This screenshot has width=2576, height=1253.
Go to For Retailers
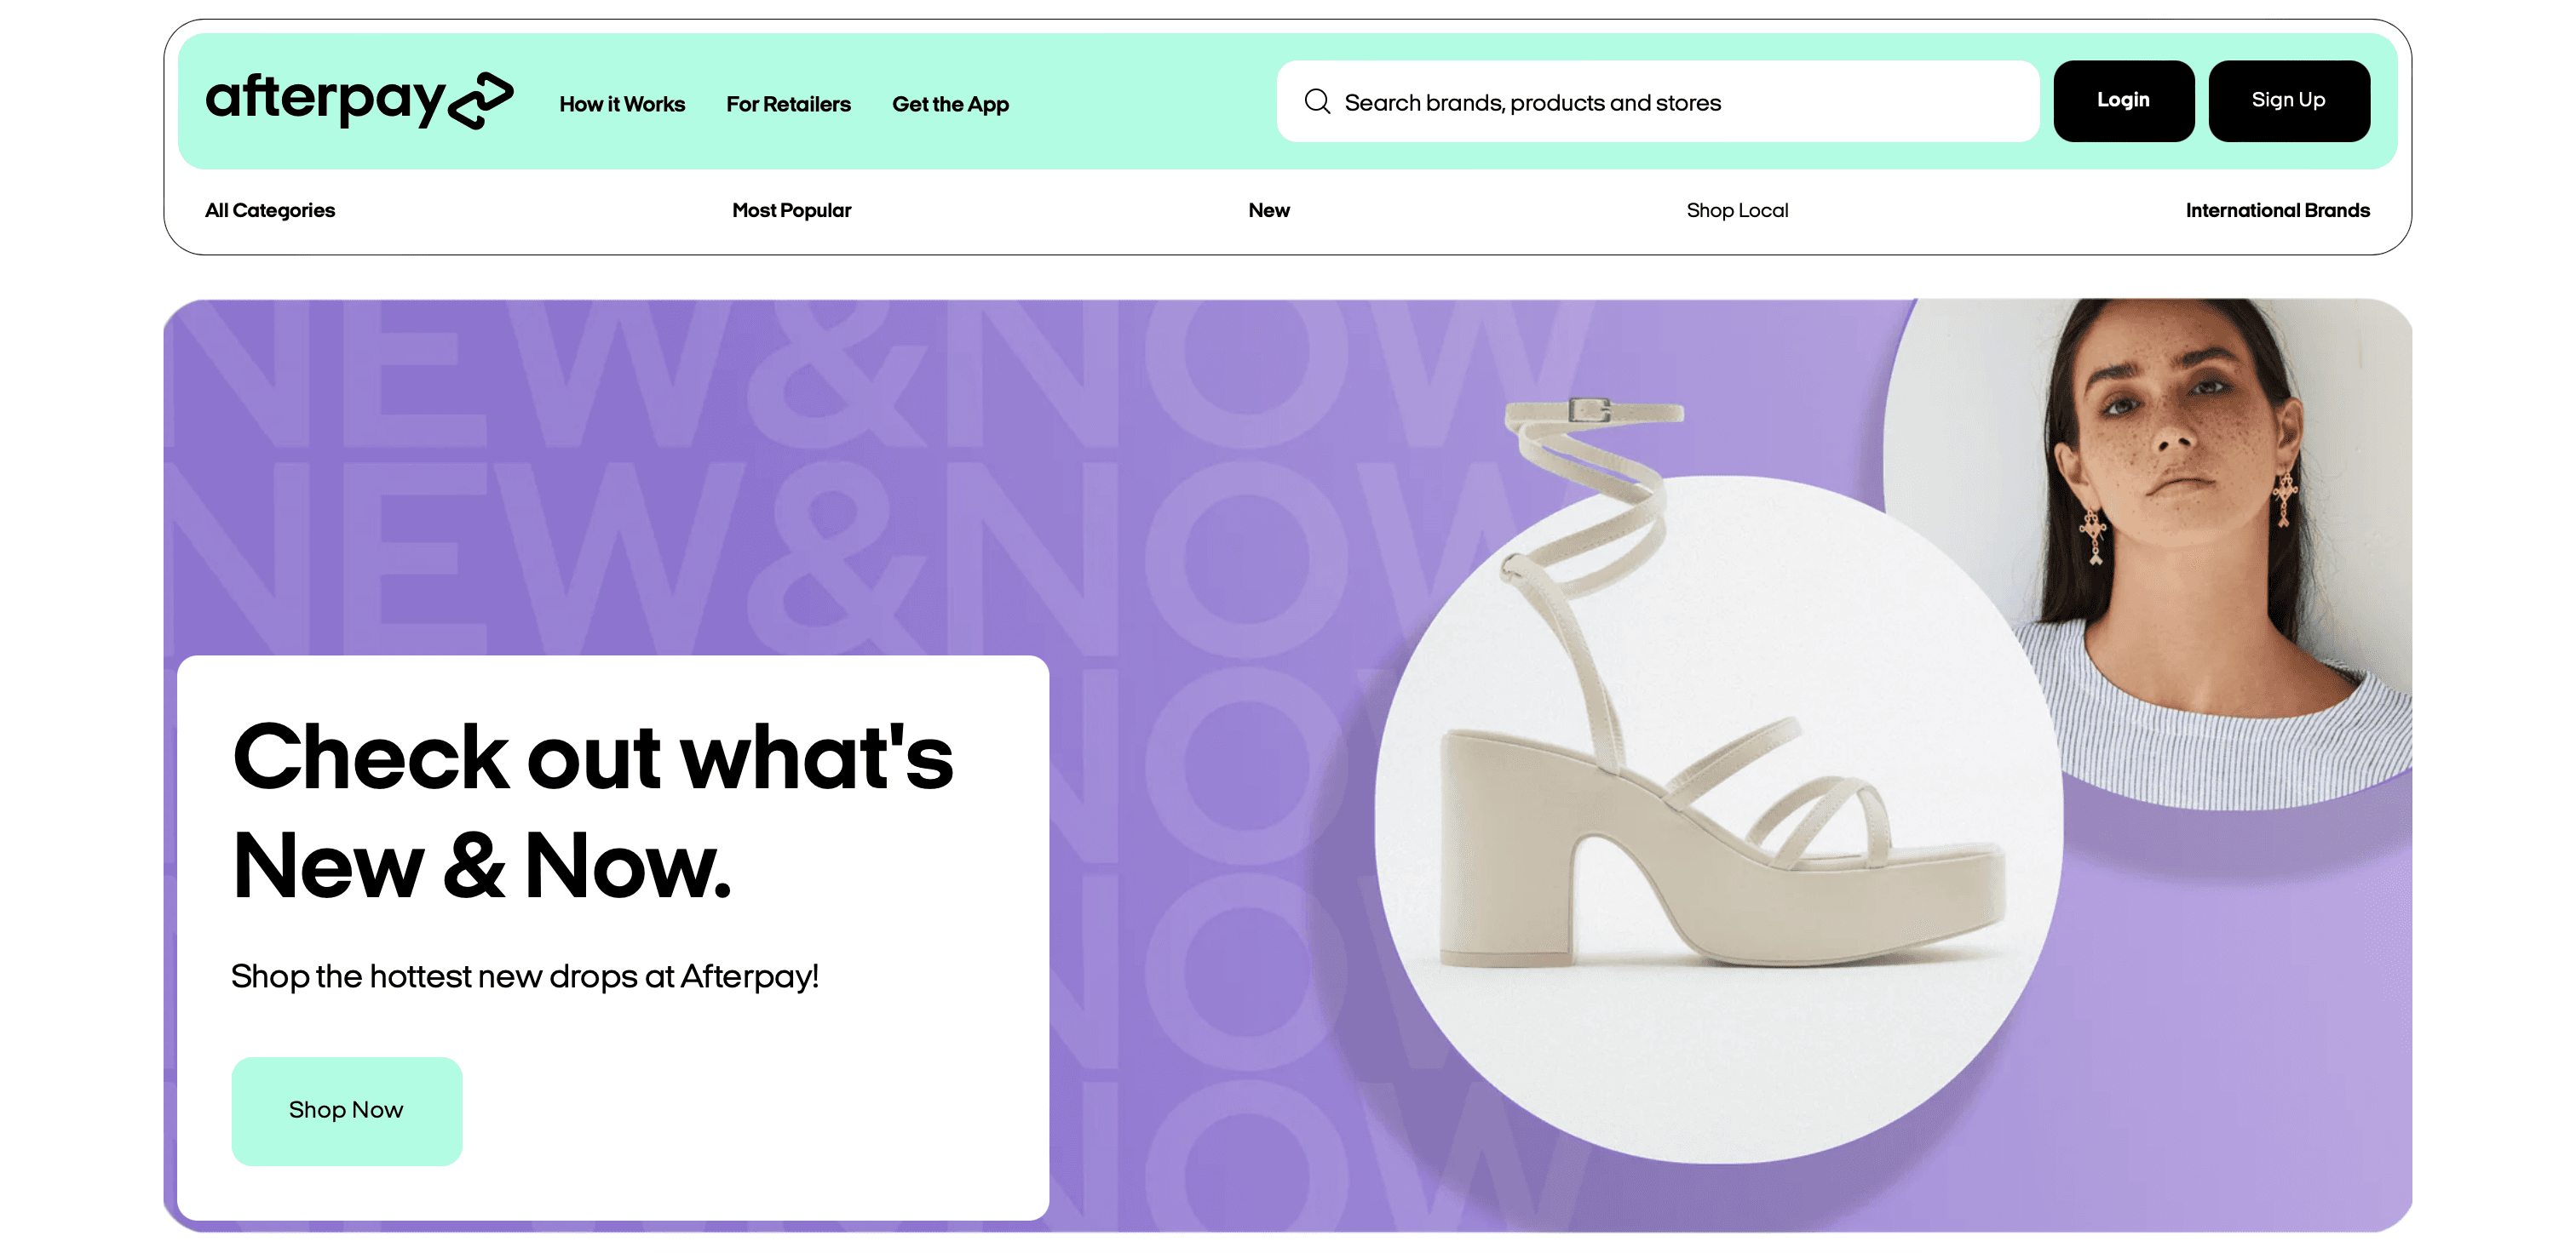click(788, 104)
